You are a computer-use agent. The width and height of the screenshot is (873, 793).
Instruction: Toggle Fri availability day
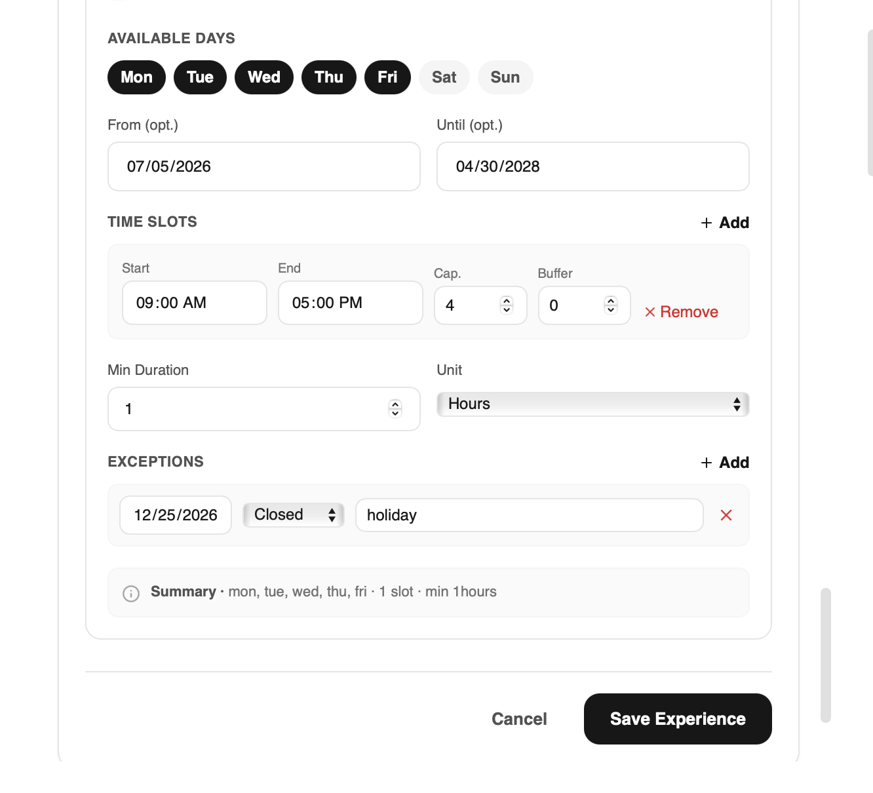coord(387,77)
